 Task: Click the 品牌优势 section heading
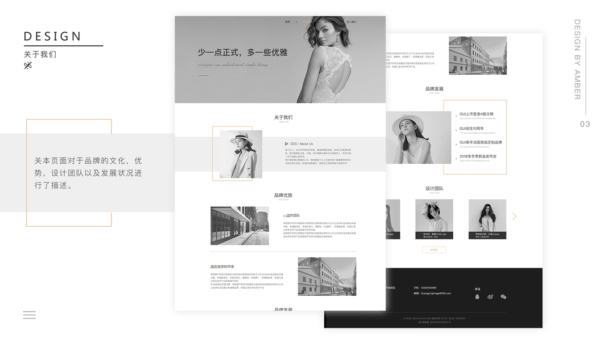tap(283, 195)
